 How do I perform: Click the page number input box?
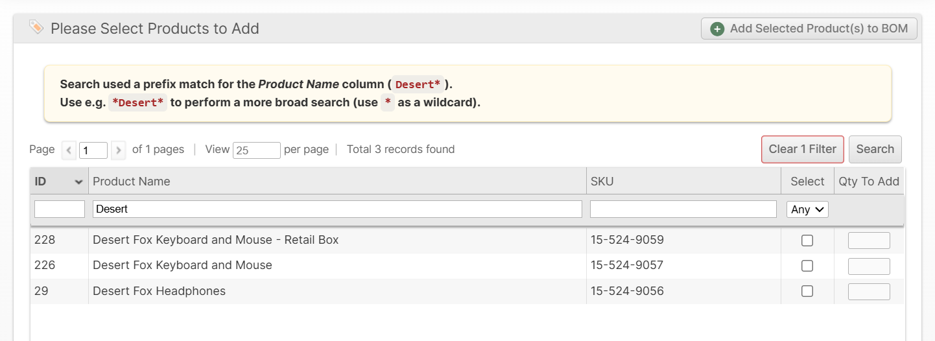click(x=93, y=150)
